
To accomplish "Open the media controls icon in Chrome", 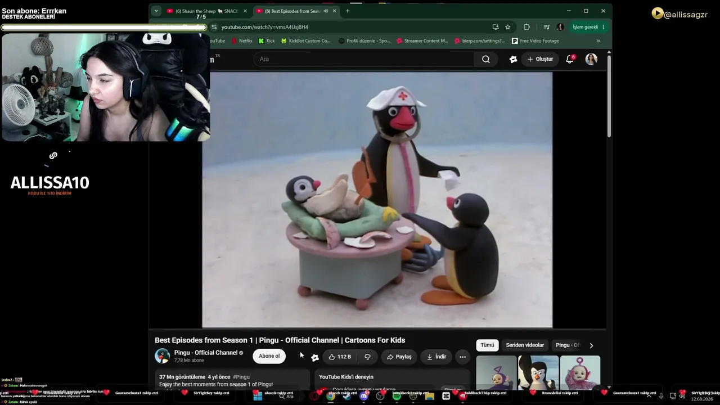I will pos(546,27).
